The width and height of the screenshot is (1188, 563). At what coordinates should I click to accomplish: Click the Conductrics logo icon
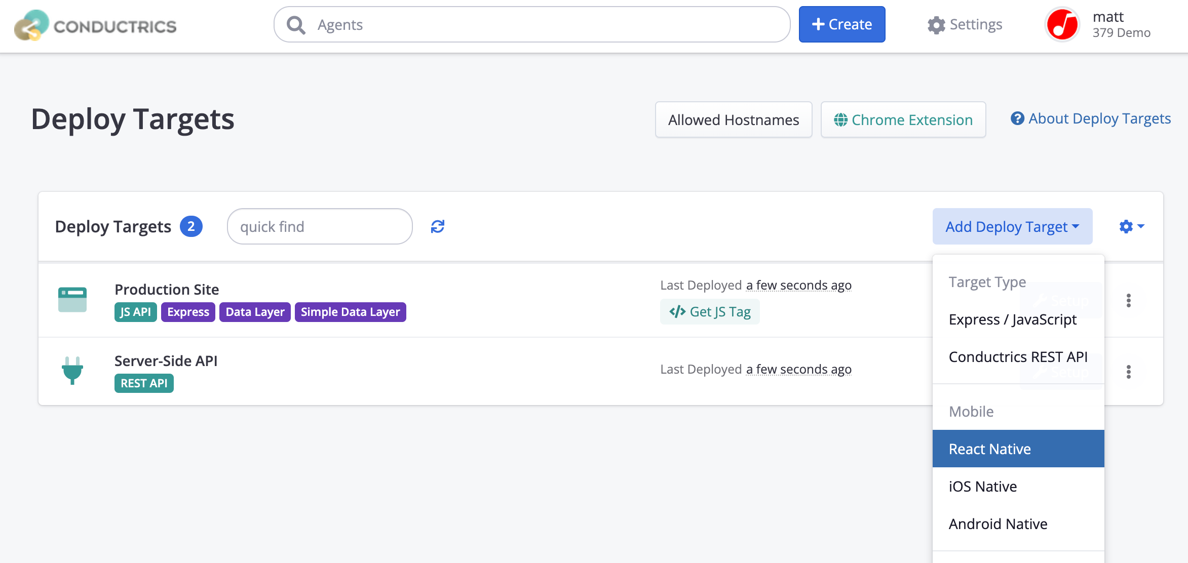point(31,25)
